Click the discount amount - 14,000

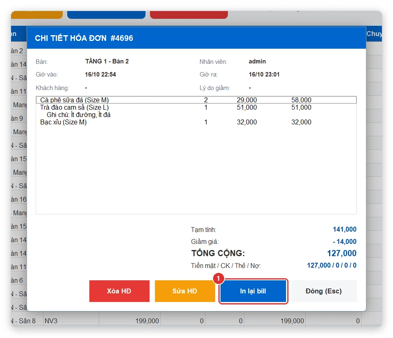(x=344, y=241)
